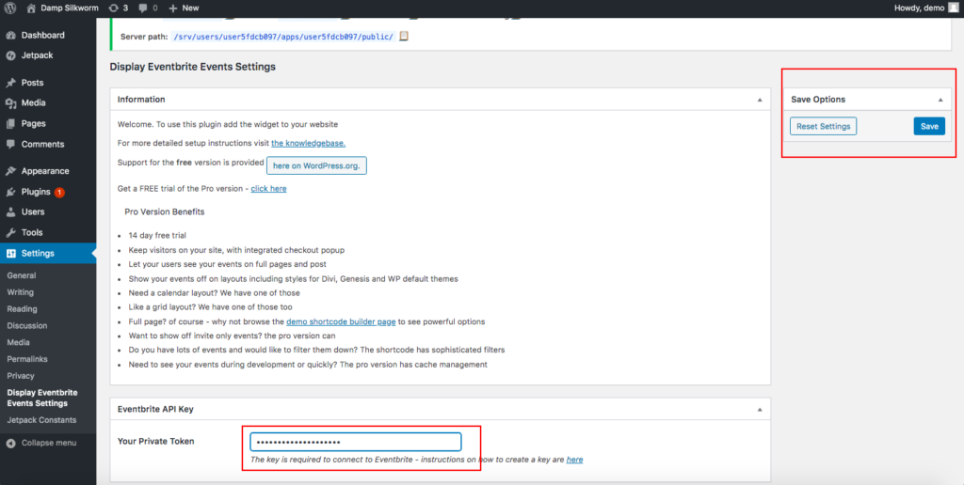Open the Damp Silkworm site home

(x=63, y=8)
